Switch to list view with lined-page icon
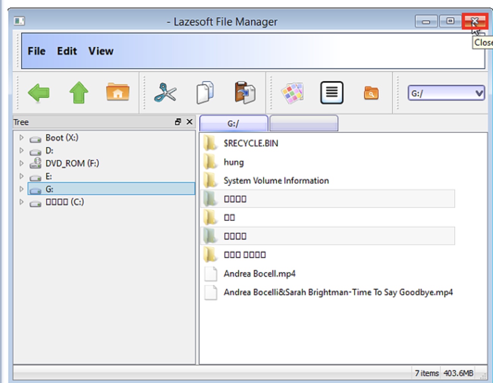This screenshot has height=383, width=493. 332,93
